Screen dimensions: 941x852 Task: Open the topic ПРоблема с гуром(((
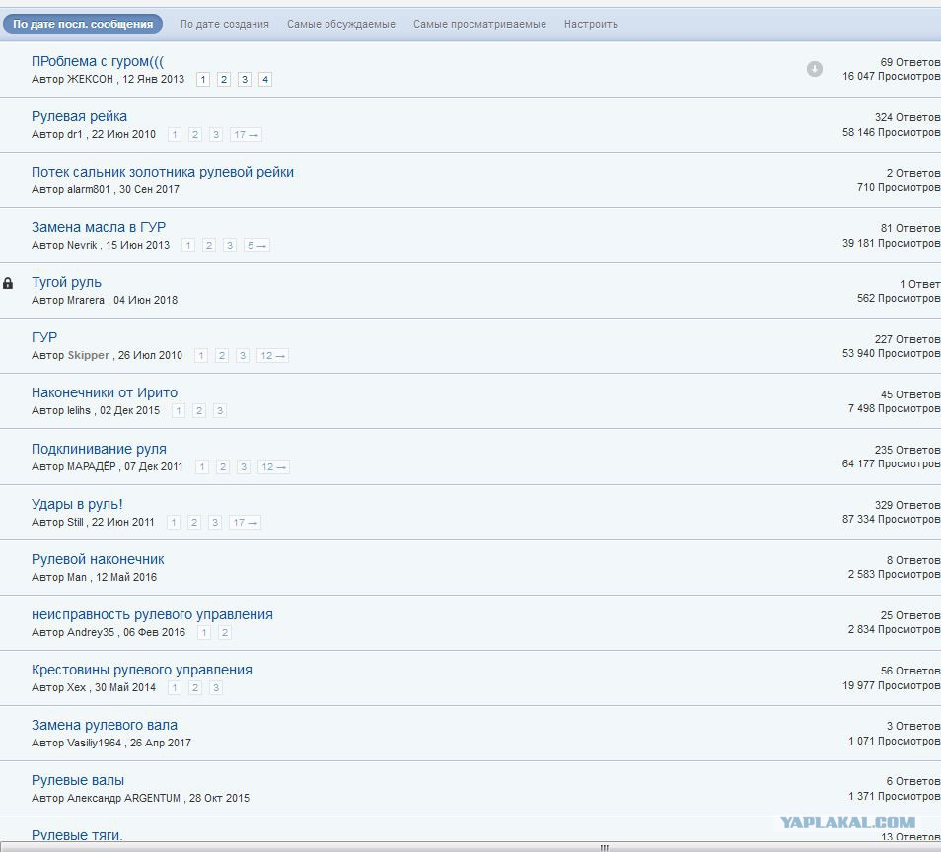coord(98,61)
